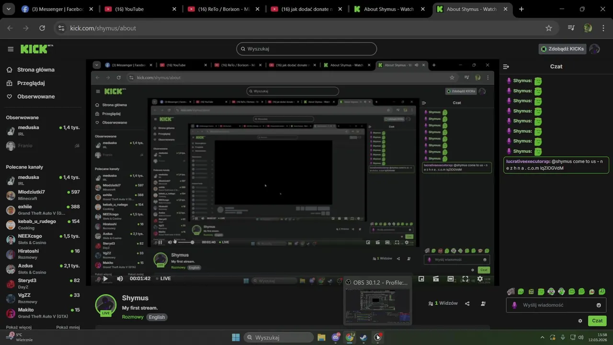Viewport: 613px width, 345px height.
Task: Open Chrome media control icon
Action: click(571, 28)
